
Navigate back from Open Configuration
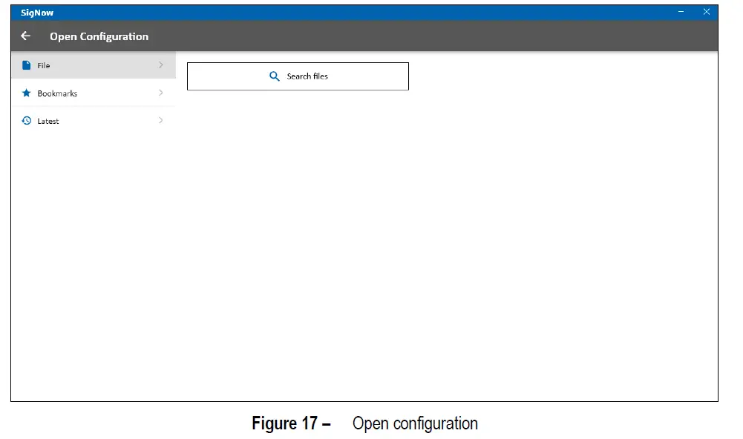(26, 36)
